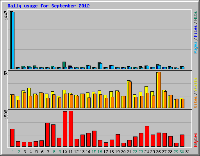Image resolution: width=200 pixels, height=156 pixels.
Task: Click the red KBytes legend label
Action: pyautogui.click(x=196, y=140)
